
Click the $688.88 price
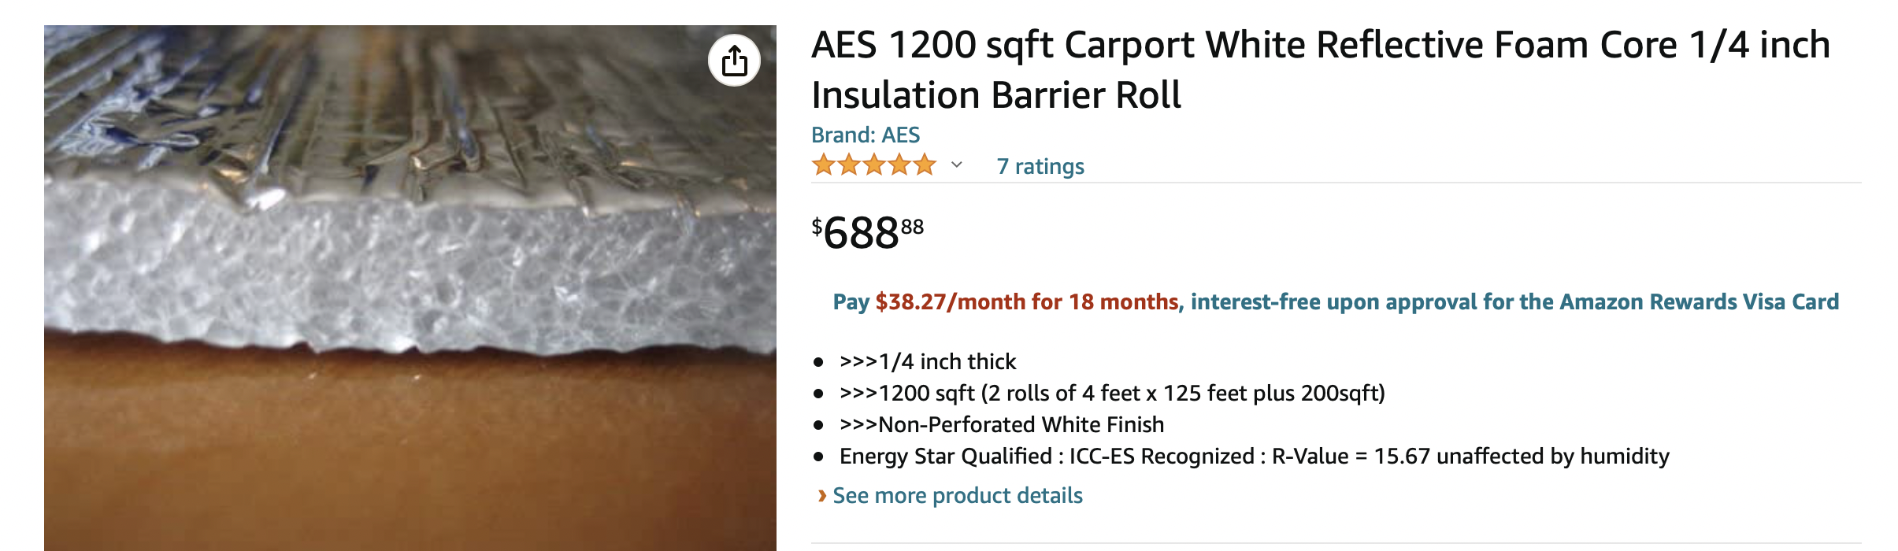867,233
